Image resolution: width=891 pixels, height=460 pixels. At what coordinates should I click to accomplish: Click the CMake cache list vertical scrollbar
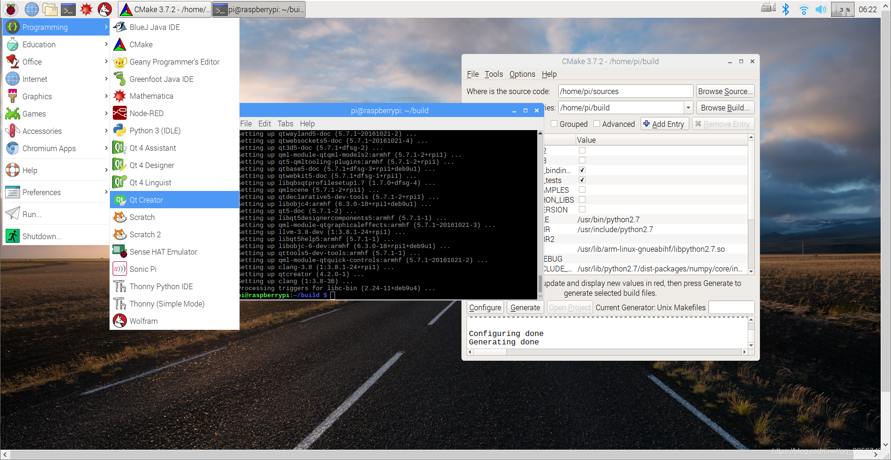pyautogui.click(x=751, y=204)
